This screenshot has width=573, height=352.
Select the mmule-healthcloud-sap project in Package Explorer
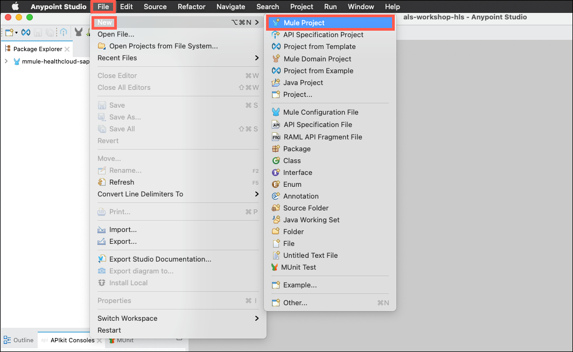point(55,61)
